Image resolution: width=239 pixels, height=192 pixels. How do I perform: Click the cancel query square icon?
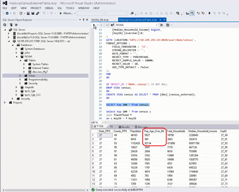[x=101, y=25]
